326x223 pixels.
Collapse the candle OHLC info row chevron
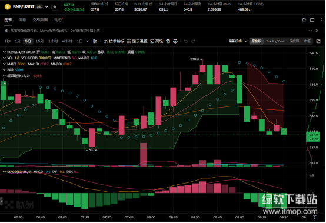coord(4,52)
